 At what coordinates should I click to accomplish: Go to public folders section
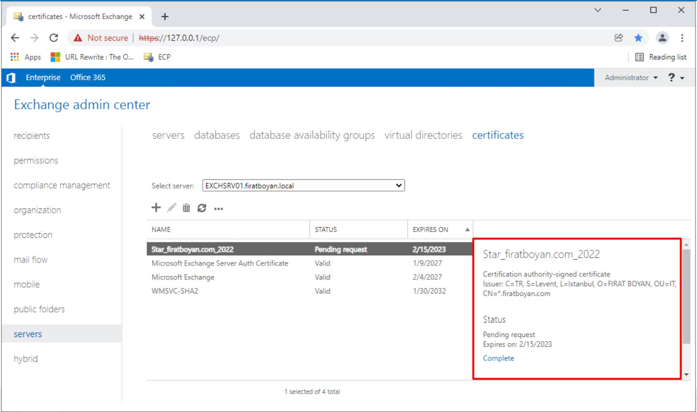tap(39, 309)
